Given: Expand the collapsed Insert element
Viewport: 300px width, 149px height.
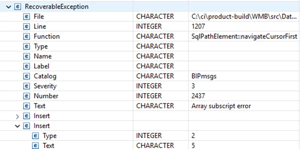Looking at the screenshot, I should click(17, 116).
